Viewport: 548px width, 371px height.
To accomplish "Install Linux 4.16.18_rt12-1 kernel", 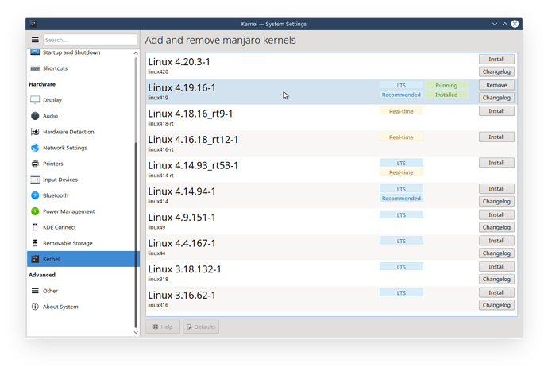I will (x=496, y=137).
